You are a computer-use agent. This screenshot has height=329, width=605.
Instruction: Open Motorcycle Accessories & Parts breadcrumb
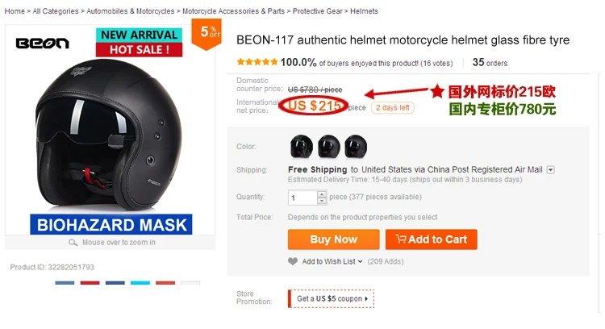click(233, 11)
